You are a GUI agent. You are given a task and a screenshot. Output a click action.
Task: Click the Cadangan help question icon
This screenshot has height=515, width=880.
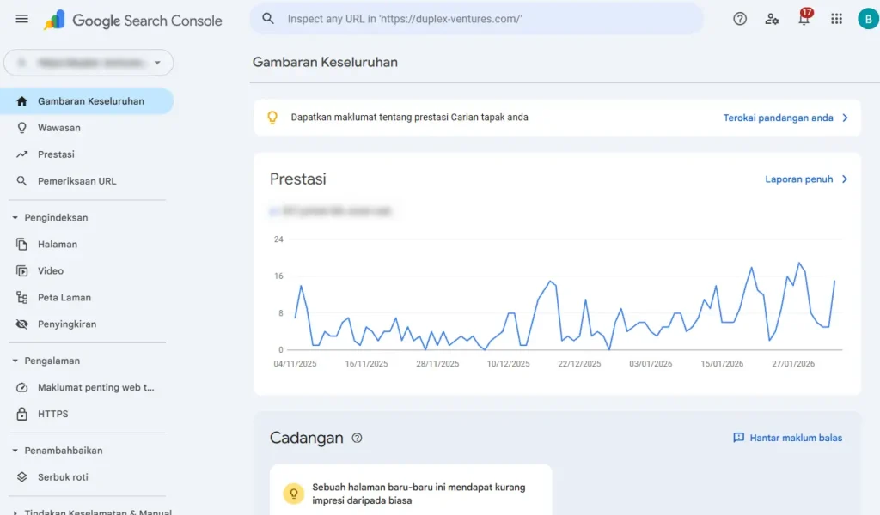pyautogui.click(x=357, y=438)
